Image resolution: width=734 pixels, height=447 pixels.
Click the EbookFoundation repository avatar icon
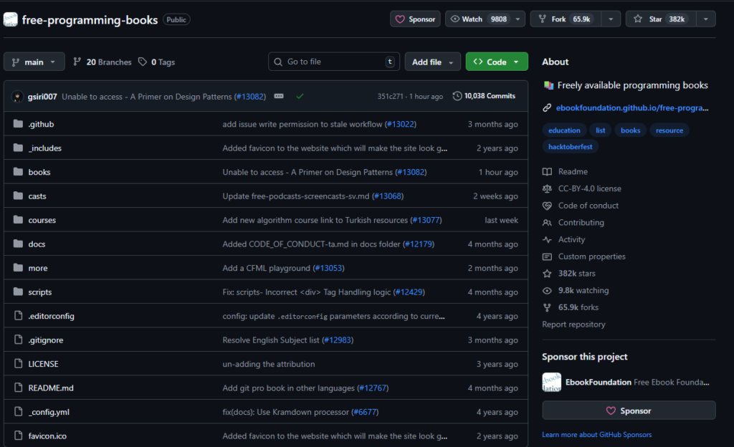pyautogui.click(x=11, y=19)
